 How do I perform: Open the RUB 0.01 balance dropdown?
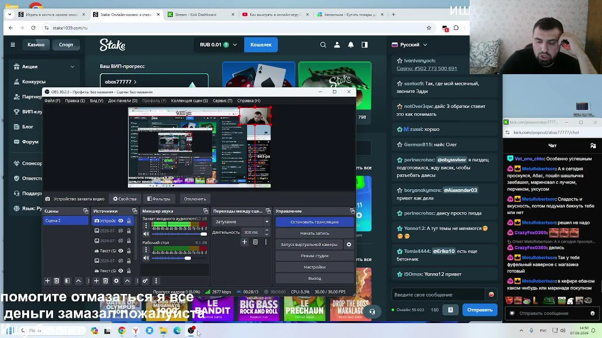coord(218,45)
